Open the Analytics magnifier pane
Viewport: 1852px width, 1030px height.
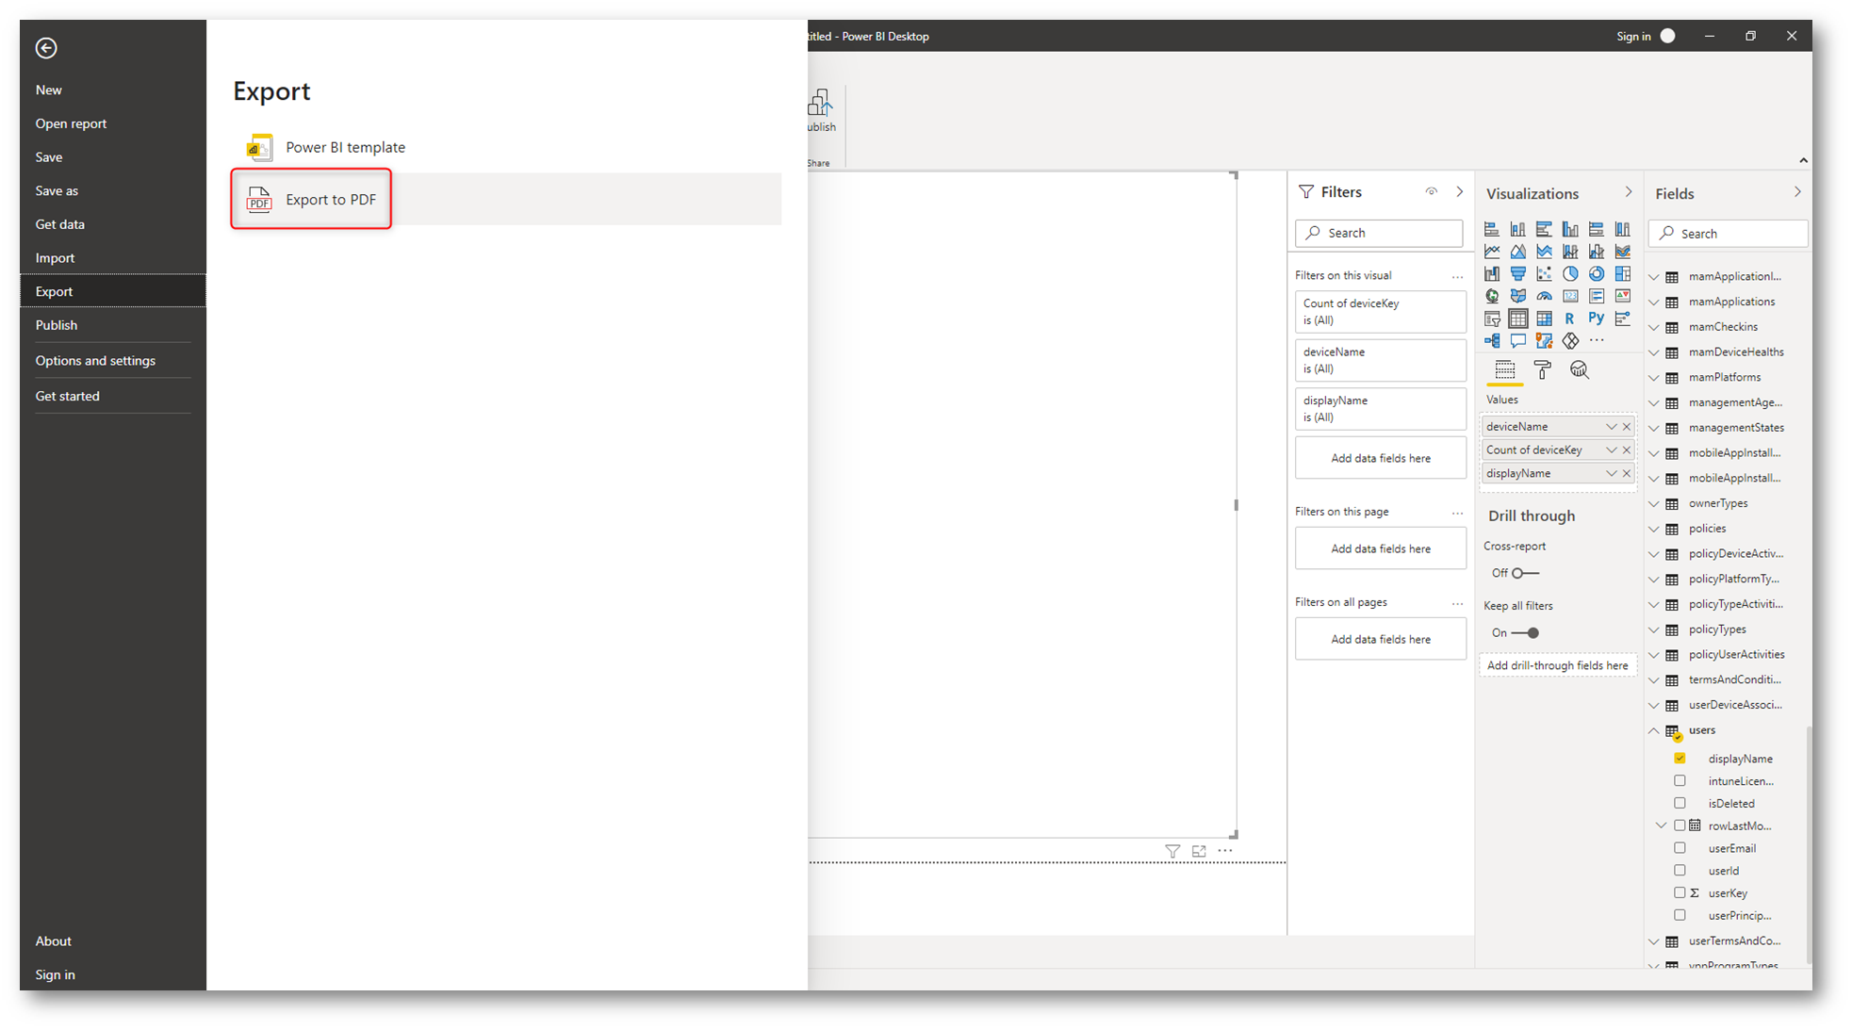tap(1580, 370)
